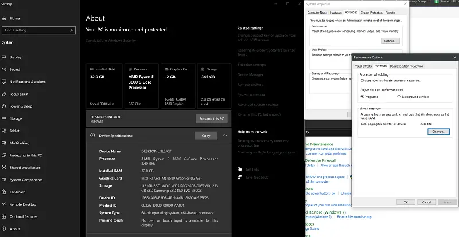Viewport: 459px width, 237px height.
Task: Open the Device Manager link
Action: (251, 74)
